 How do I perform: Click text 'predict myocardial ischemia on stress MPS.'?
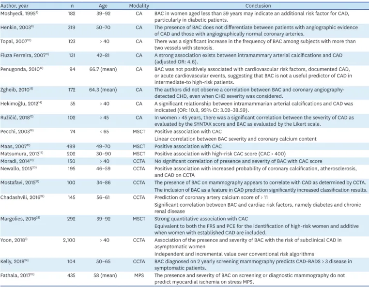click(x=204, y=282)
